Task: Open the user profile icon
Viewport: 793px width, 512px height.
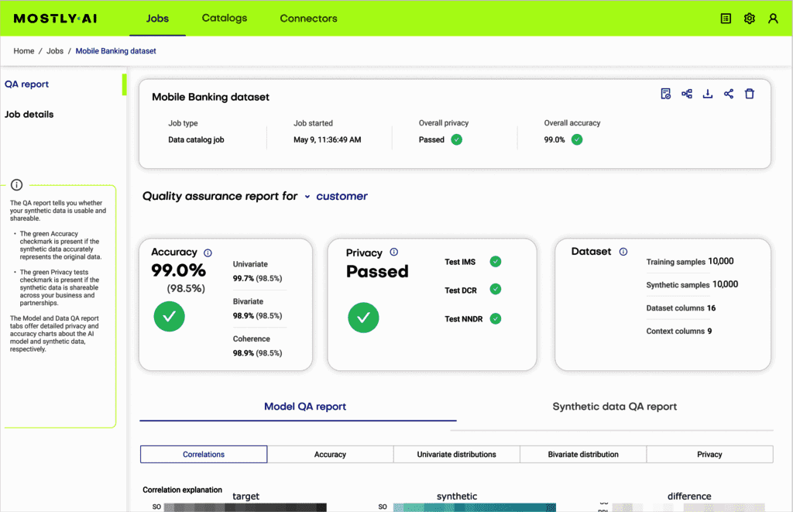Action: click(773, 19)
